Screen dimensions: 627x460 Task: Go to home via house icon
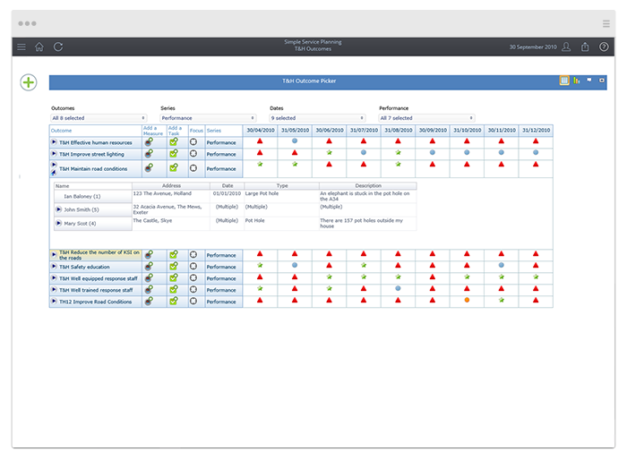click(x=39, y=47)
